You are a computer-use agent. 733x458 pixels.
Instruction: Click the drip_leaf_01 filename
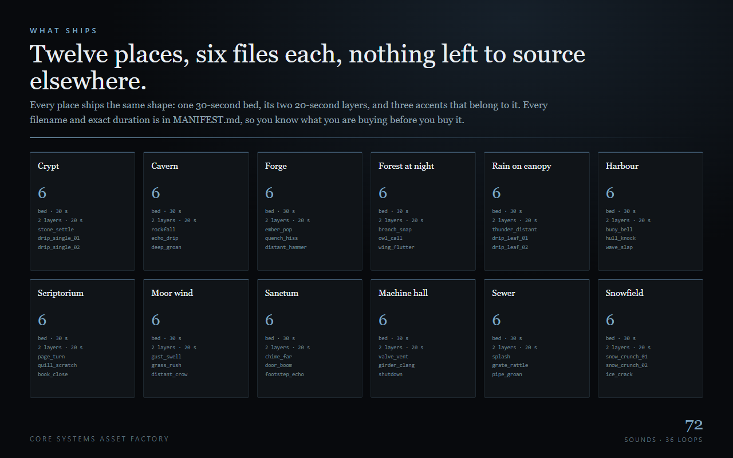[510, 238]
